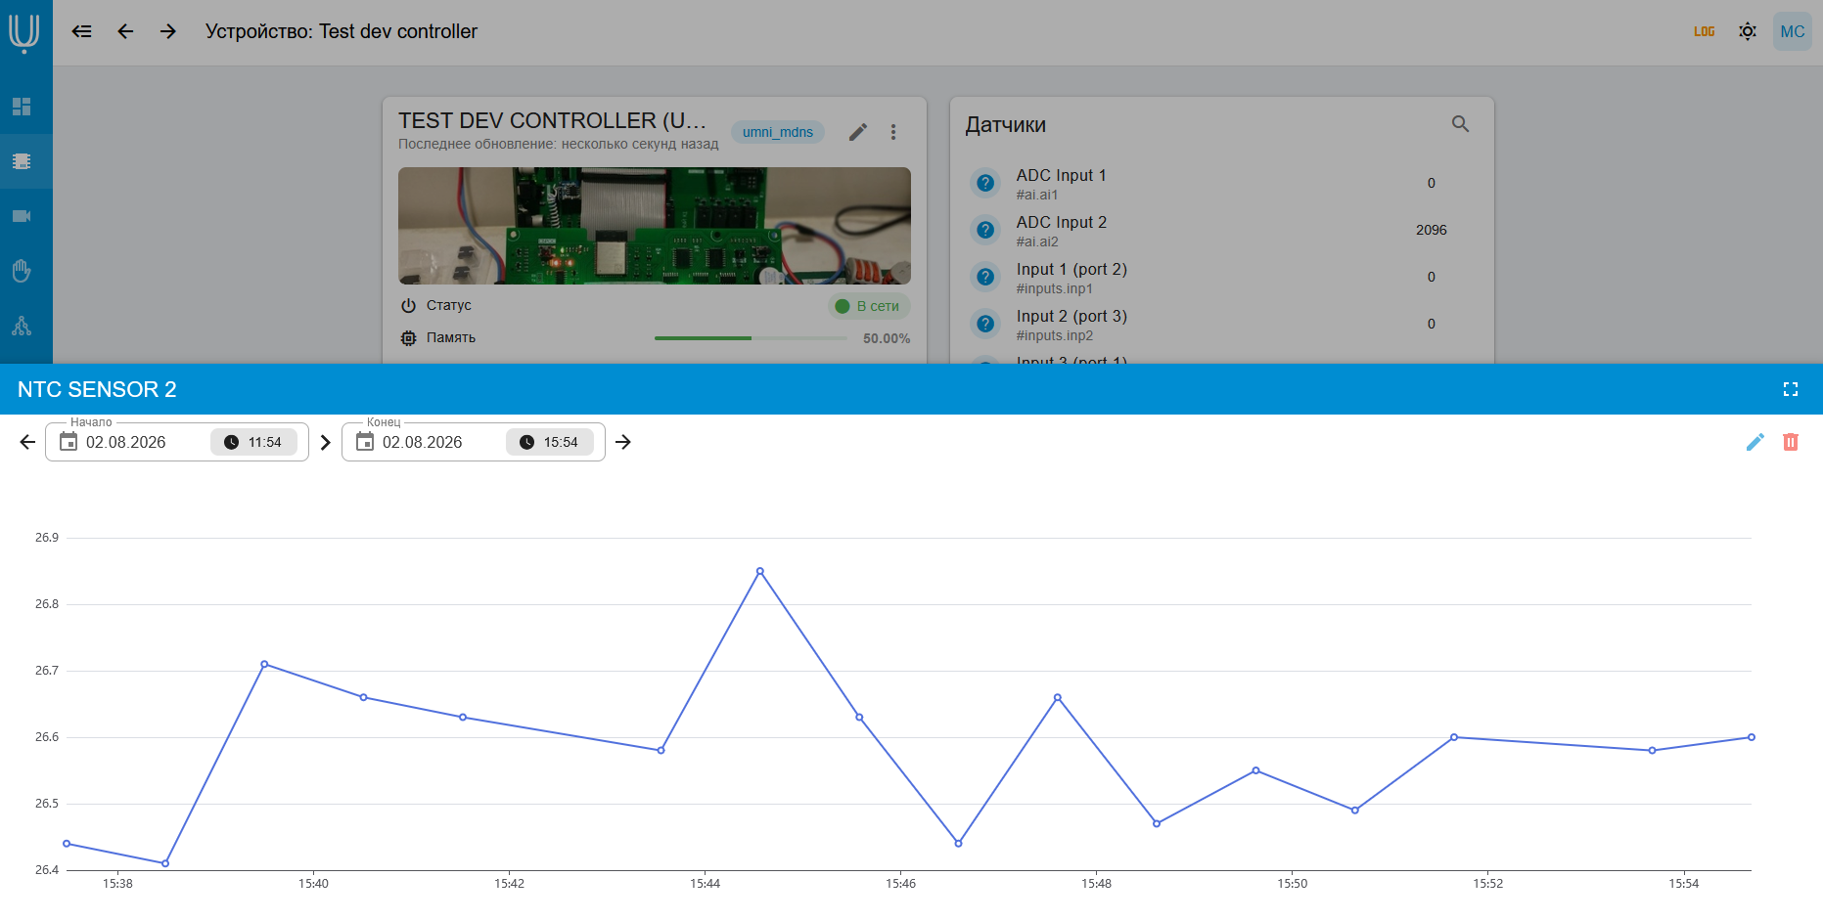Open the devices chip icon in sidebar
This screenshot has width=1823, height=921.
[x=22, y=161]
